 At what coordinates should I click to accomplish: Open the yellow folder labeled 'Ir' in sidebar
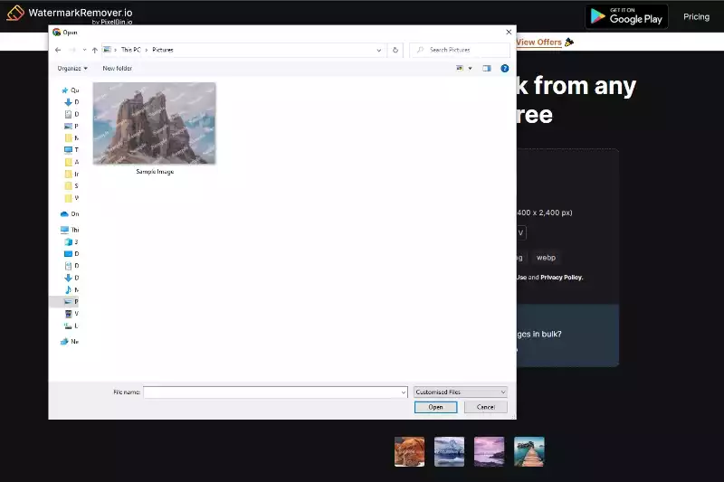point(71,174)
